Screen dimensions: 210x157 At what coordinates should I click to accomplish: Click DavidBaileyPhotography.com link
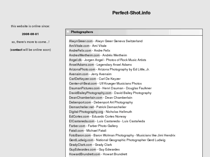(x=90, y=93)
